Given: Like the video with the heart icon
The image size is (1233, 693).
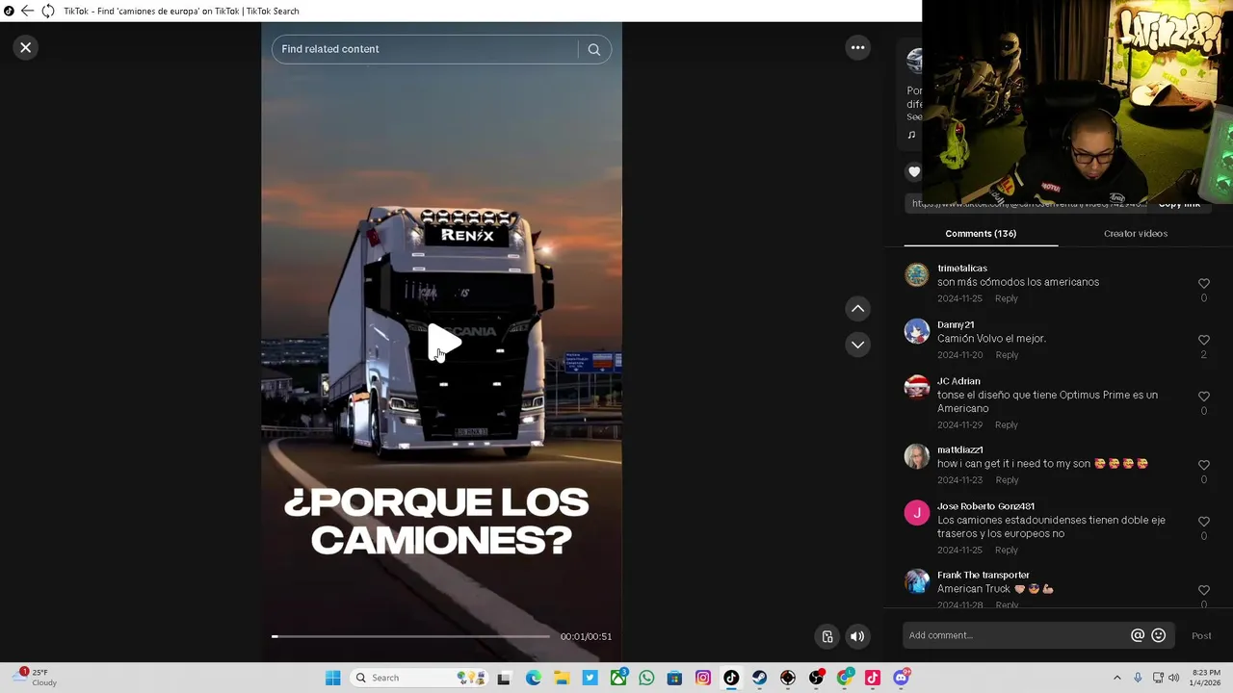Looking at the screenshot, I should (914, 172).
